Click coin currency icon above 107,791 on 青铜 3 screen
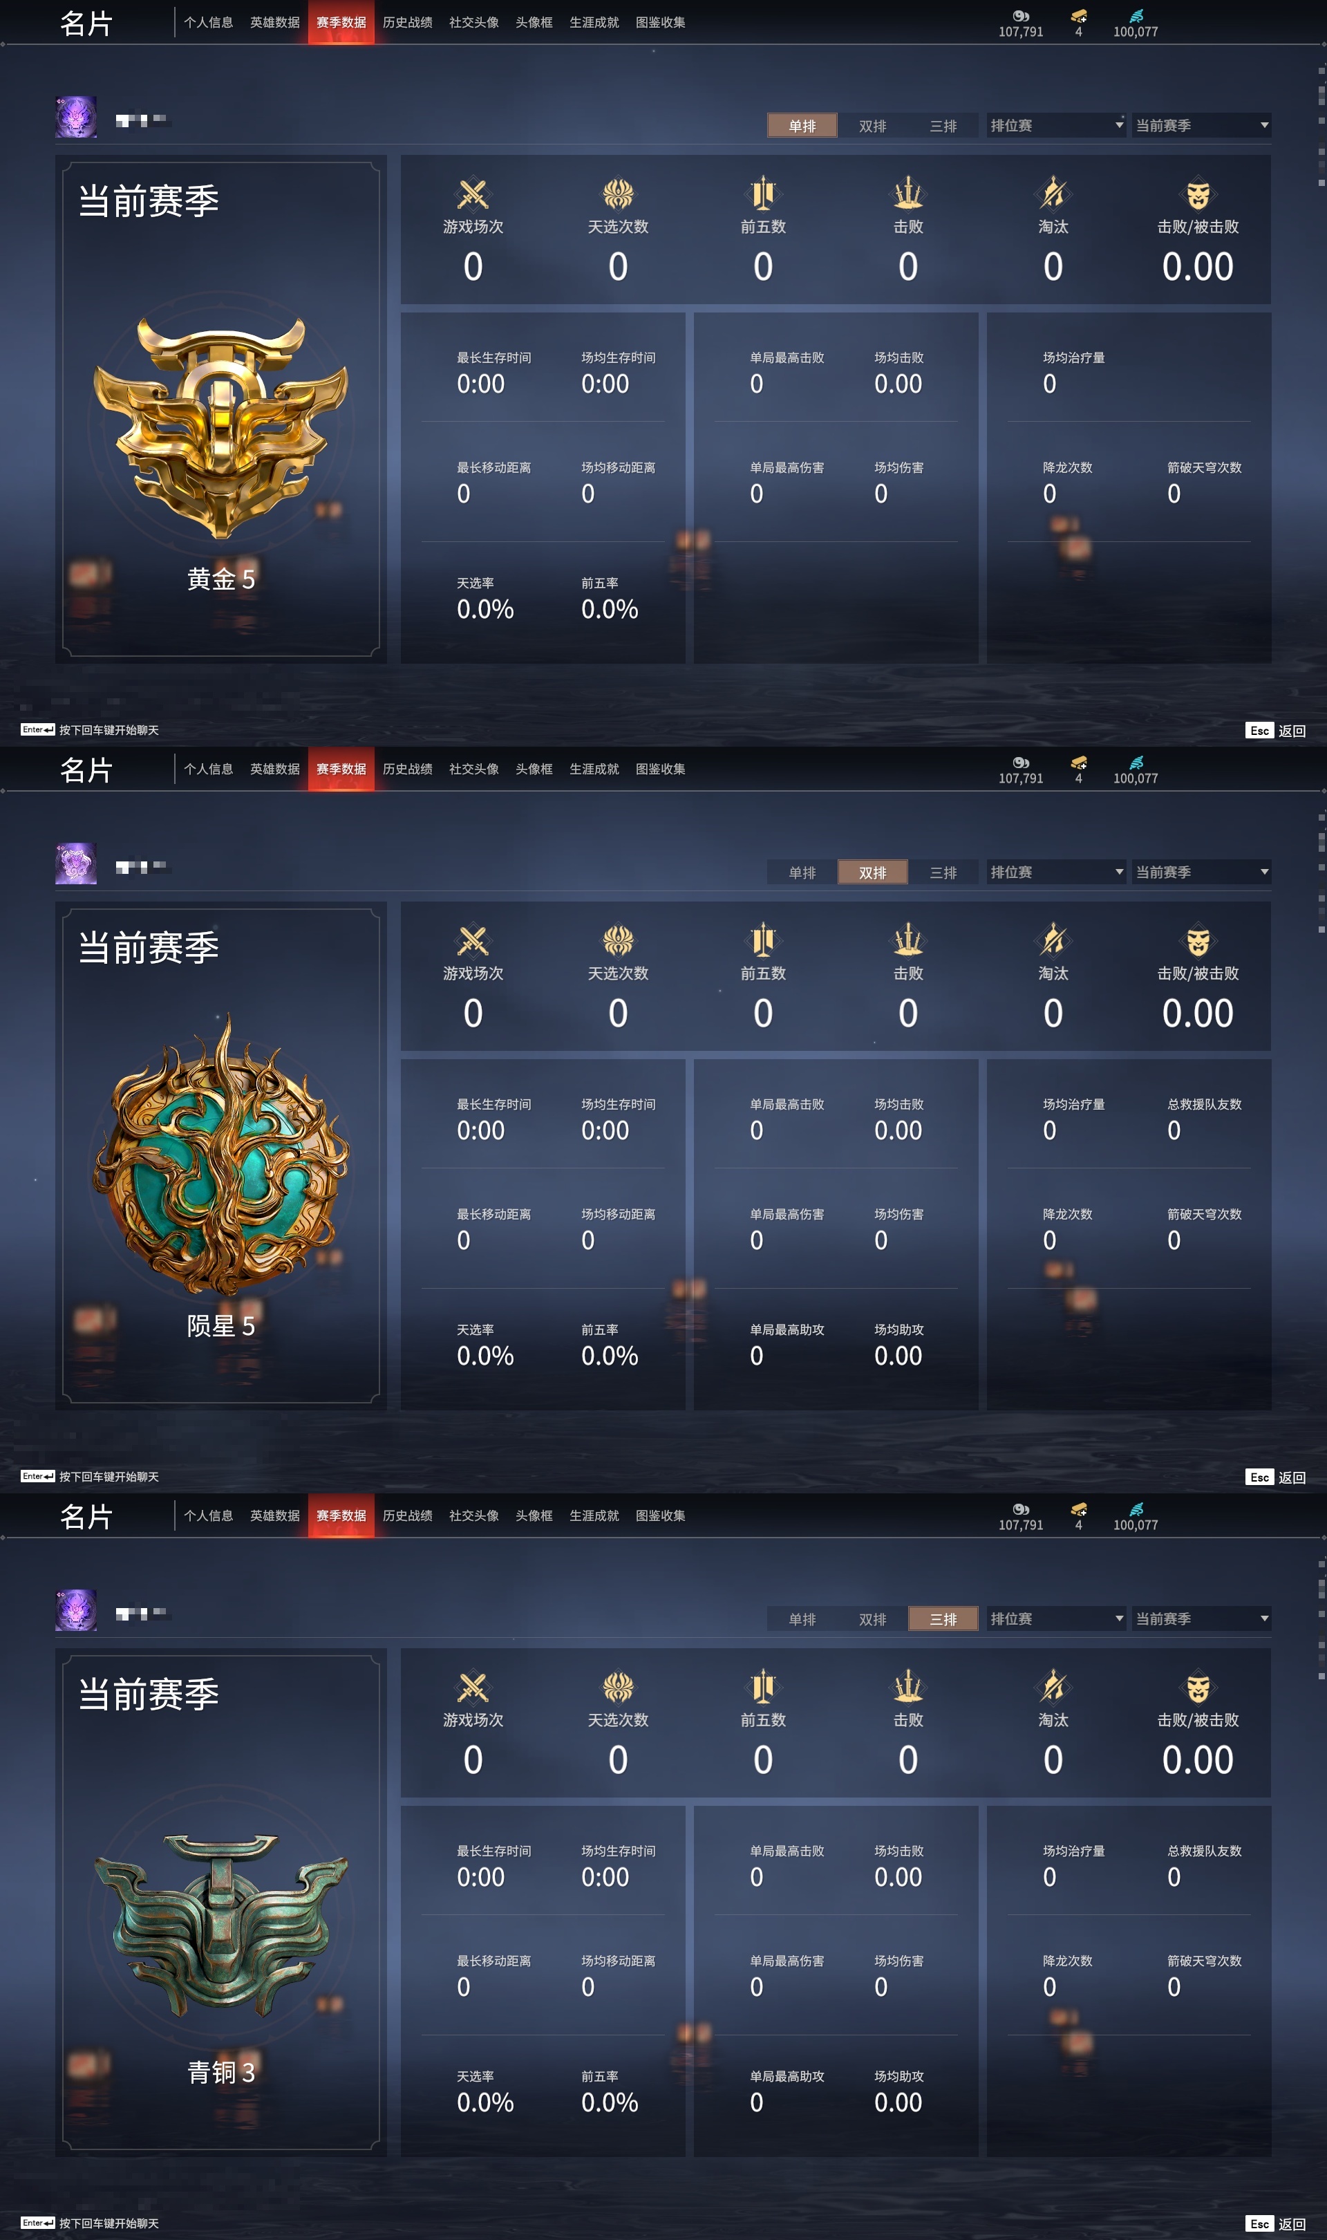Image resolution: width=1327 pixels, height=2240 pixels. tap(1020, 1509)
